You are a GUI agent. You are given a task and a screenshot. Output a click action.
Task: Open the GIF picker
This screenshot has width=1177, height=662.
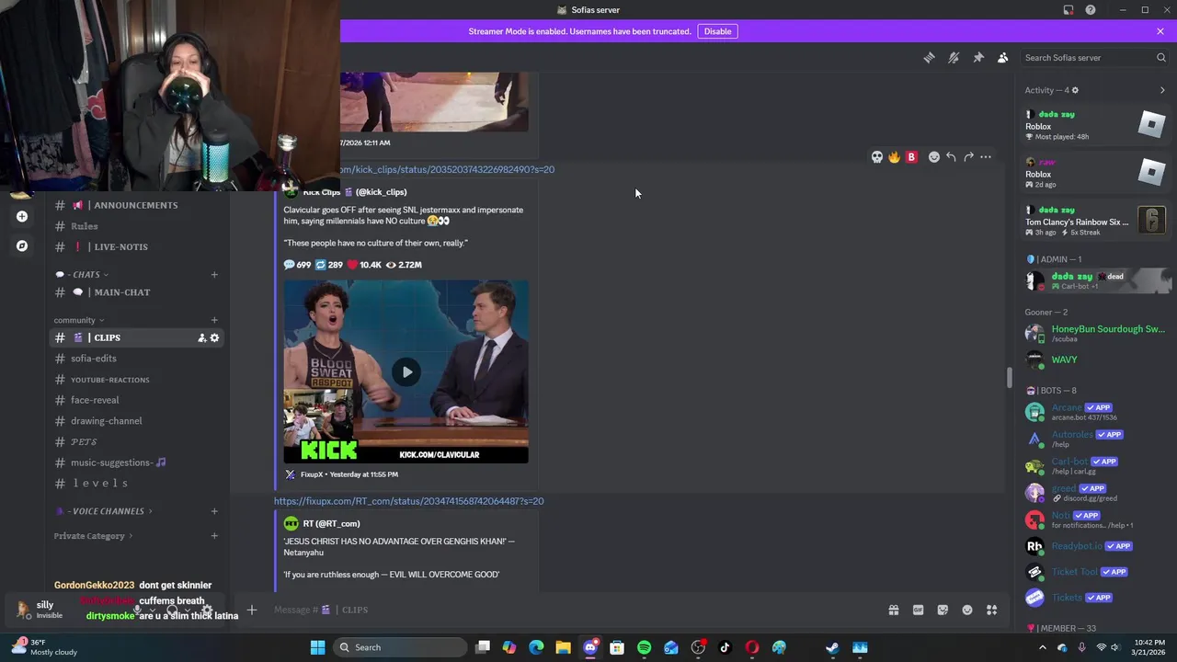click(918, 610)
